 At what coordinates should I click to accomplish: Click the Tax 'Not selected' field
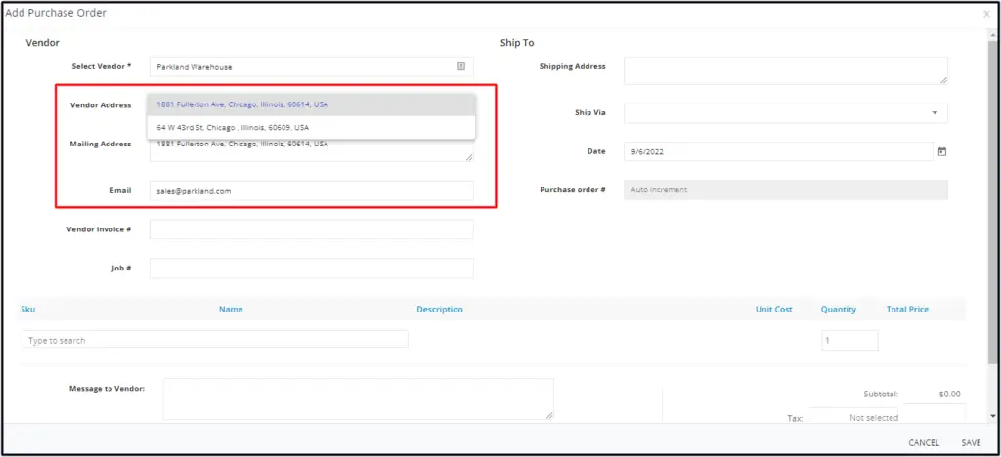[853, 417]
